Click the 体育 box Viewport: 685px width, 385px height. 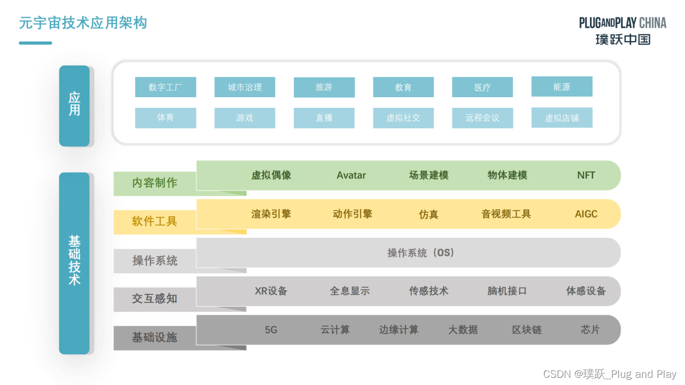[x=166, y=118]
